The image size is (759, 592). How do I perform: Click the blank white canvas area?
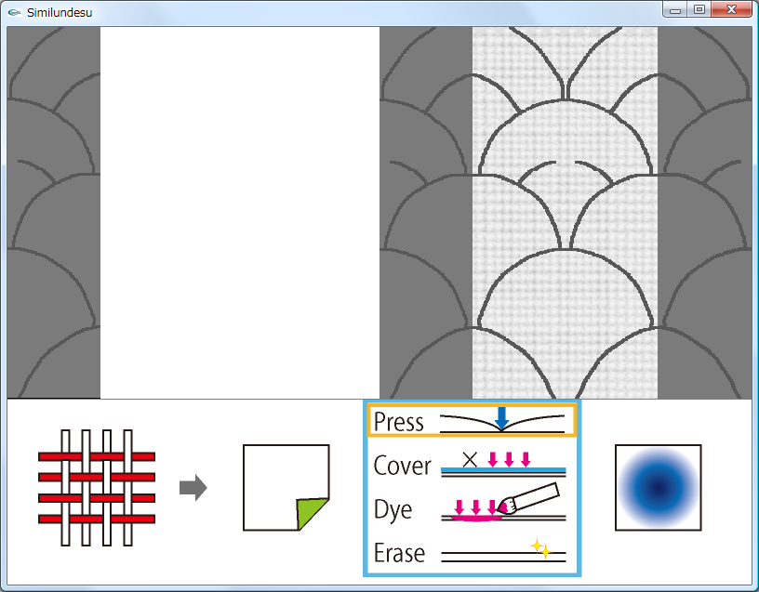[239, 213]
